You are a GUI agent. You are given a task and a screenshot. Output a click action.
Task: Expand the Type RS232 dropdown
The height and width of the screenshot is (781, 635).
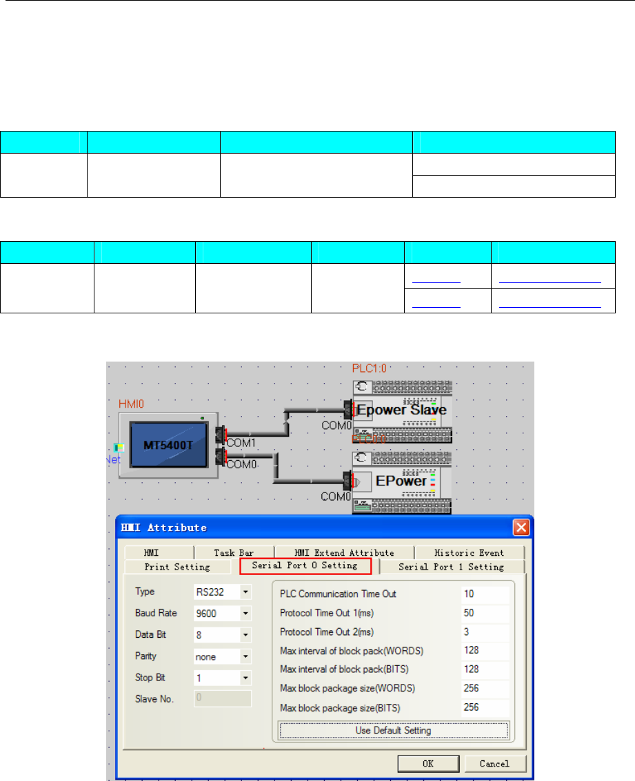(x=245, y=592)
